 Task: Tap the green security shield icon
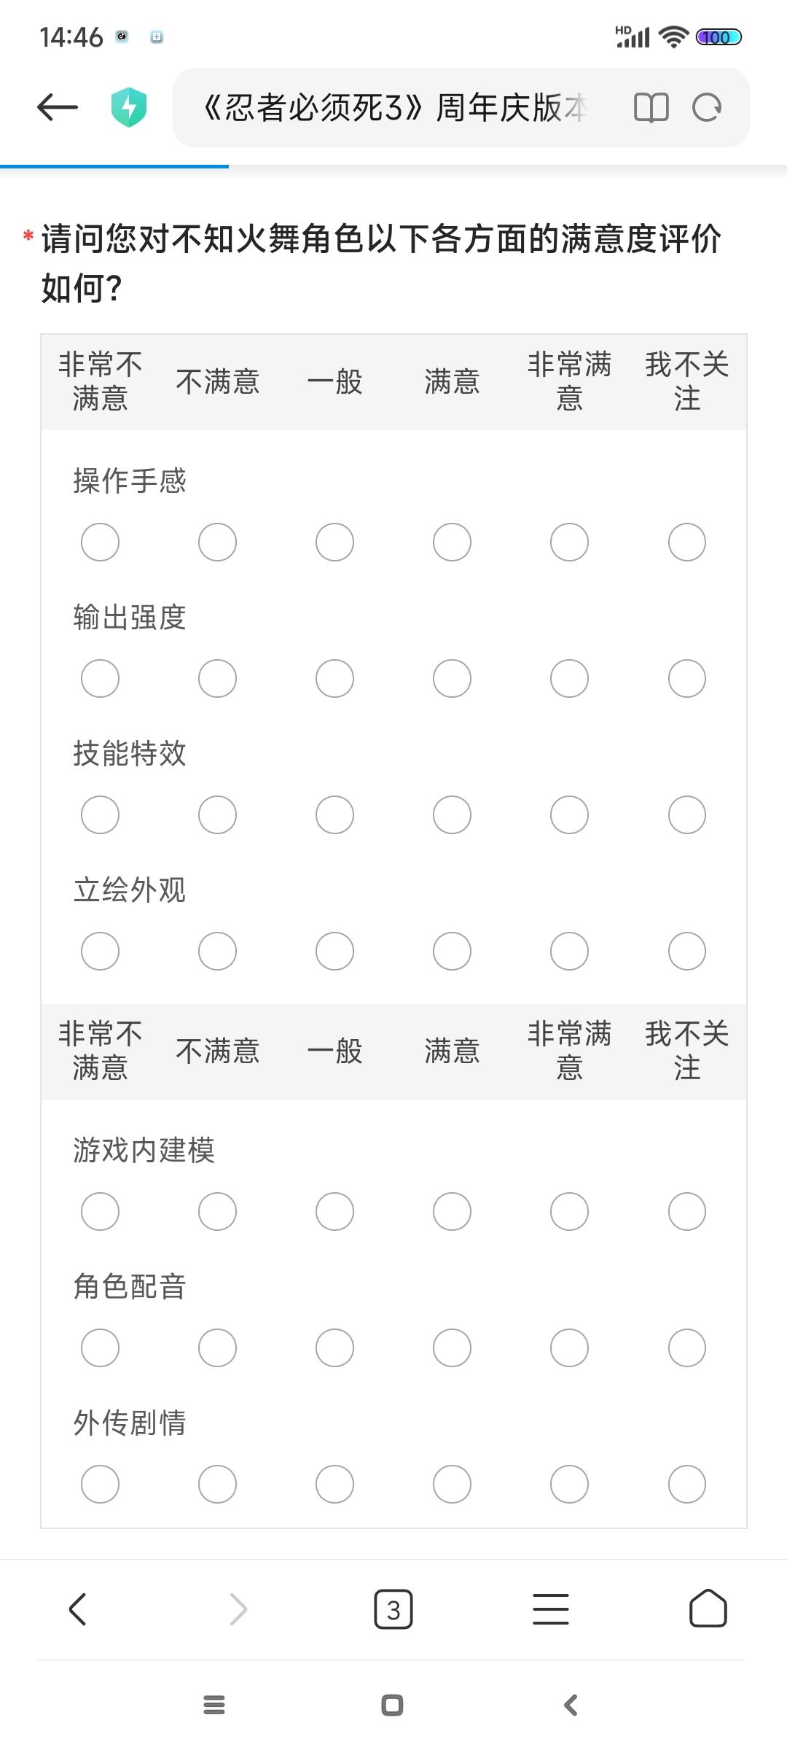[x=129, y=108]
